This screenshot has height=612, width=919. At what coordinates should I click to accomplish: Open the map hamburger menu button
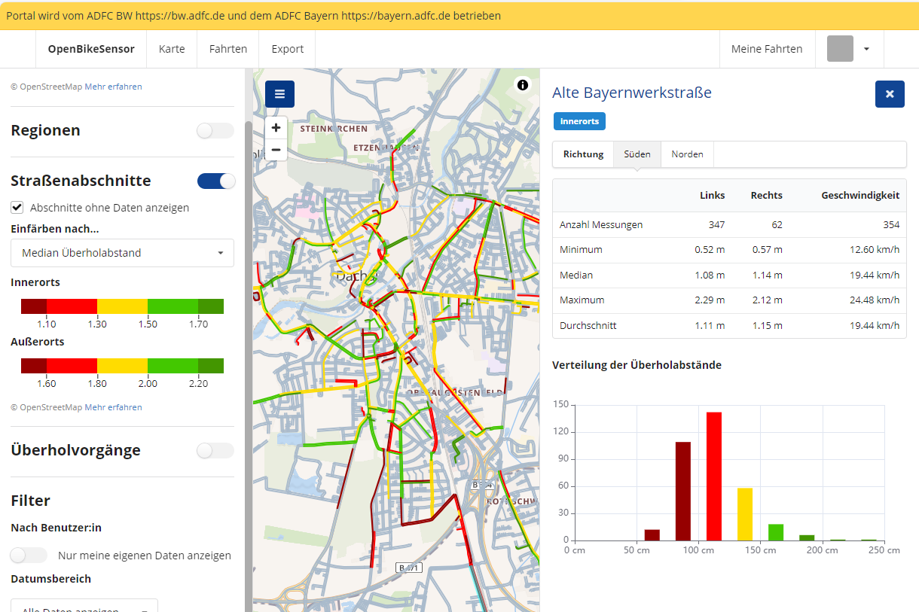click(279, 94)
